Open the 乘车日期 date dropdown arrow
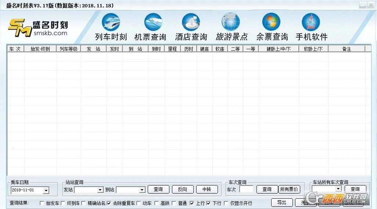The image size is (377, 209). pos(46,191)
